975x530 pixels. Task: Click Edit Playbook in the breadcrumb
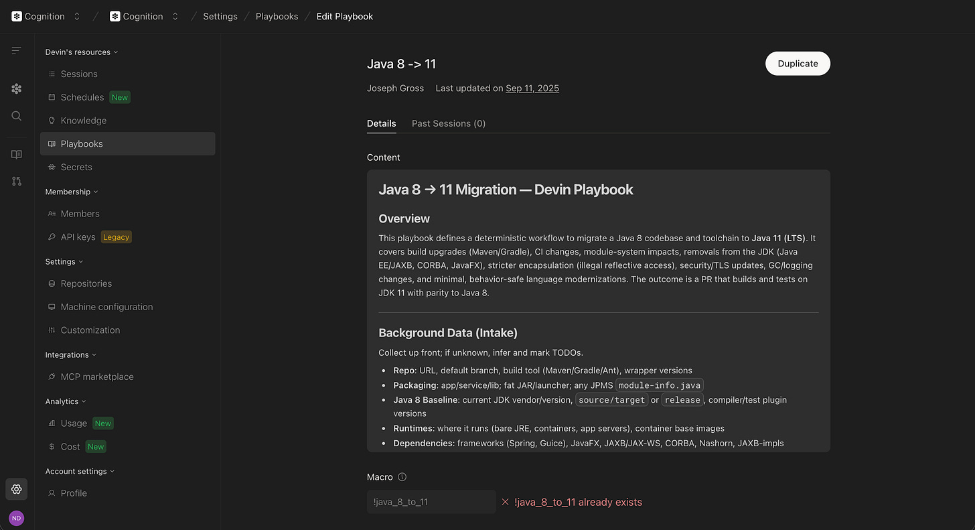pyautogui.click(x=345, y=16)
